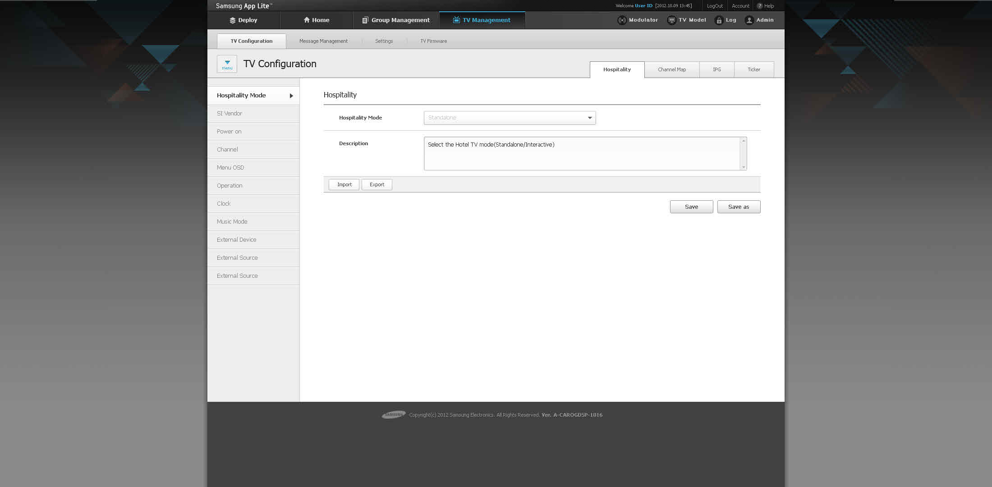Screen dimensions: 992x487
Task: Click the Samsung logo in the footer
Action: coord(394,415)
